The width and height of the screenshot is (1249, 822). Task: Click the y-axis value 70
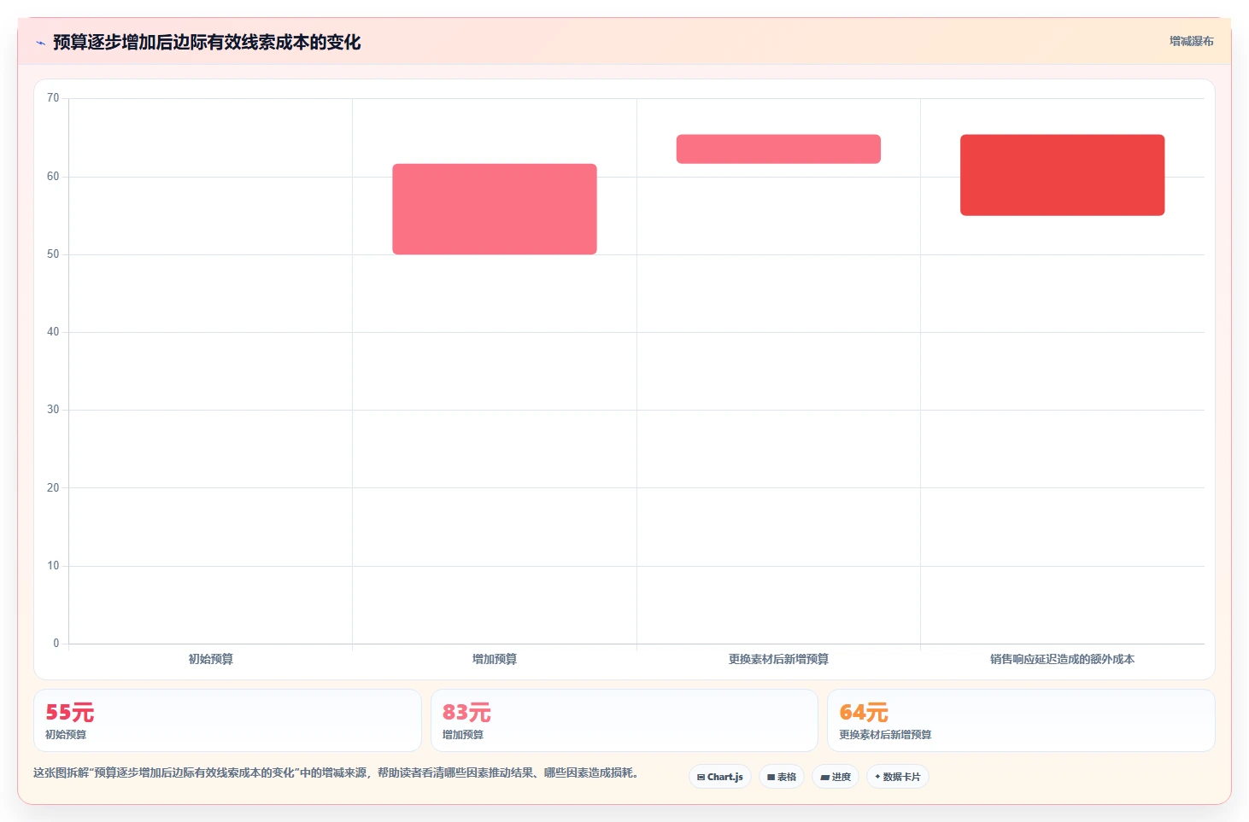coord(53,98)
